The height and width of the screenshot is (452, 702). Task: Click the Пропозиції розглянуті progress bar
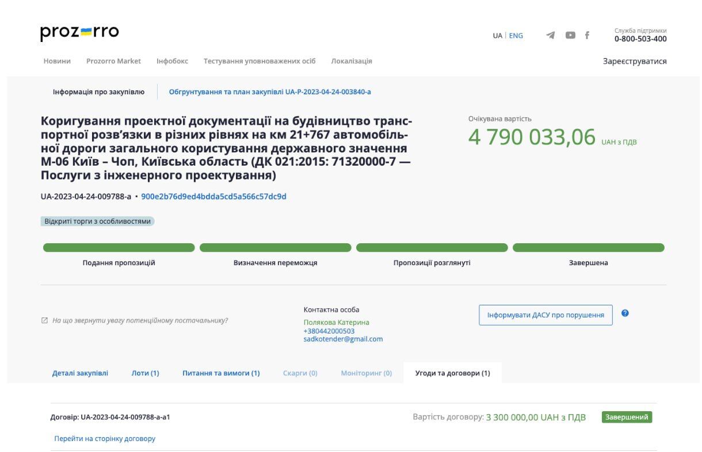pyautogui.click(x=432, y=248)
